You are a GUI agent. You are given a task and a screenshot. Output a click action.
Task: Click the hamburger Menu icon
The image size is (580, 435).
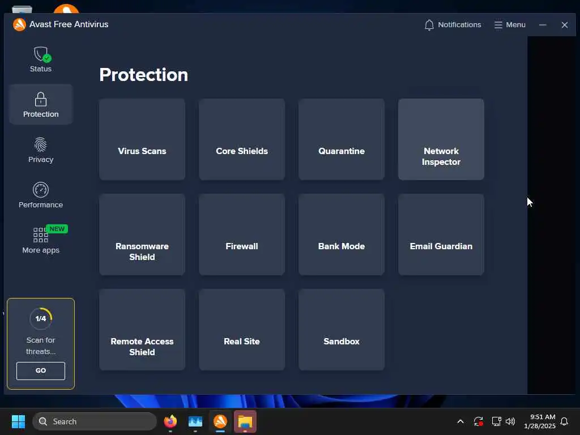(x=498, y=25)
